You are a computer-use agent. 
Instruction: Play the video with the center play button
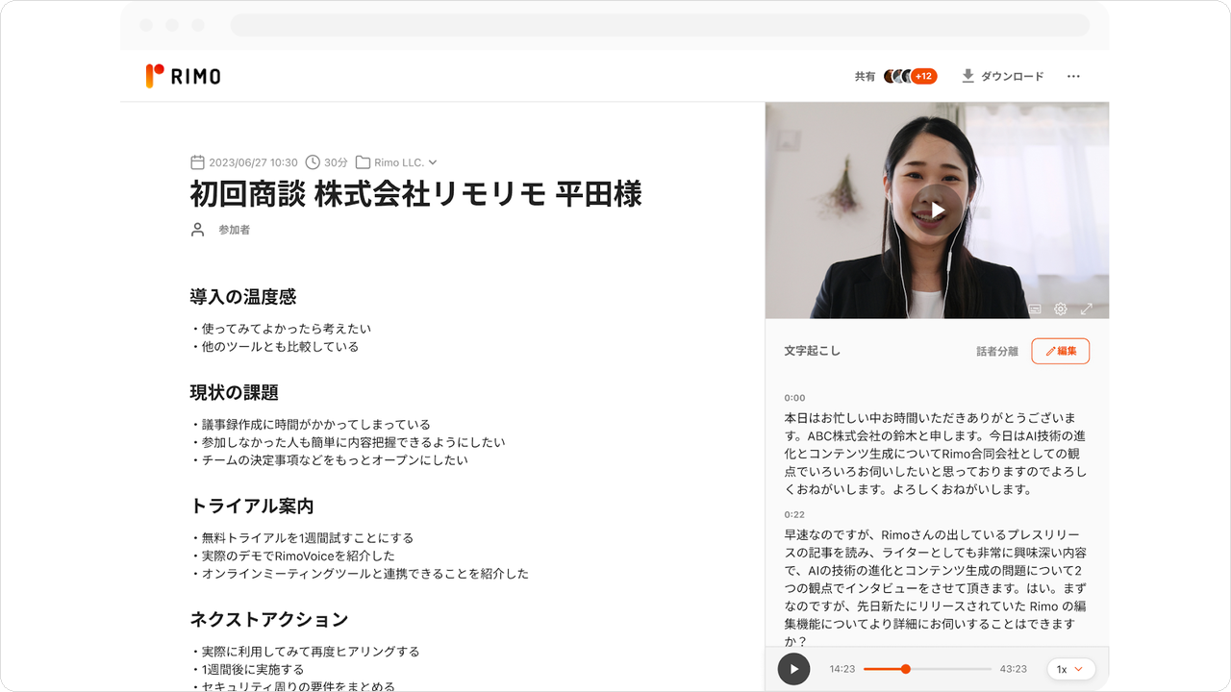pos(937,210)
